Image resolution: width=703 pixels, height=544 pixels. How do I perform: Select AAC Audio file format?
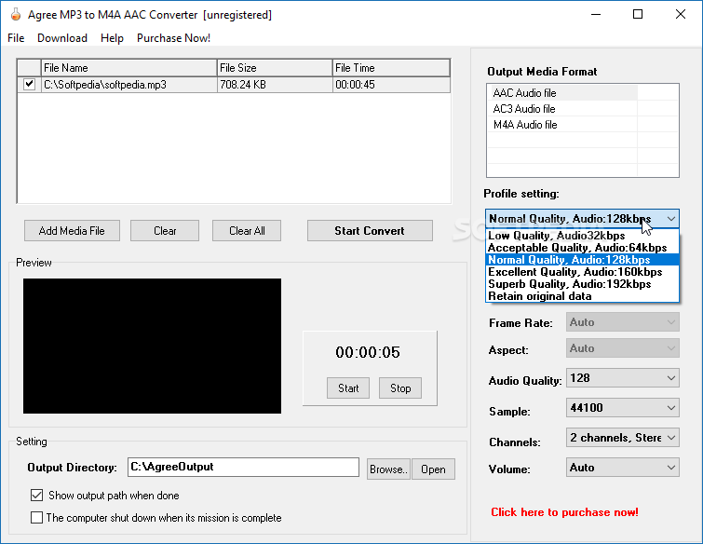[x=562, y=93]
